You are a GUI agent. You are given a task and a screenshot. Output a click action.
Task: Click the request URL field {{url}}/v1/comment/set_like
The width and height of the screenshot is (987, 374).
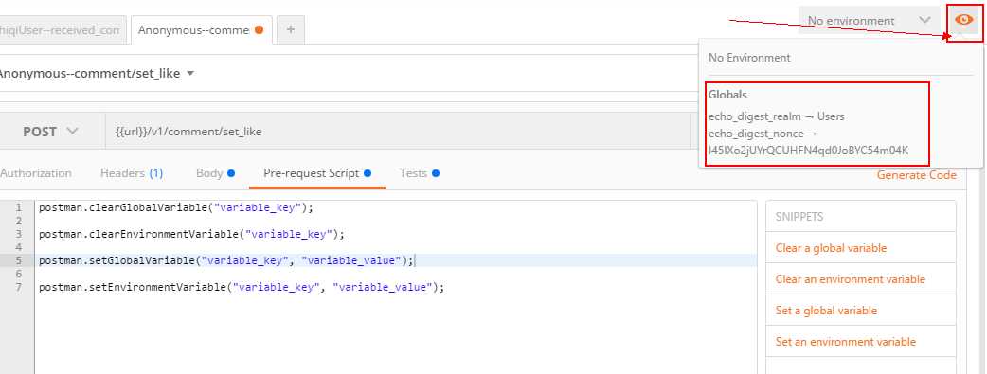[397, 132]
